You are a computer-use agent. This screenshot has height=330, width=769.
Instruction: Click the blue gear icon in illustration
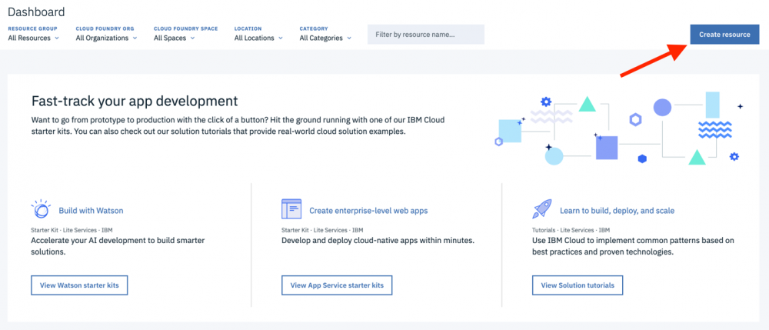click(x=546, y=102)
